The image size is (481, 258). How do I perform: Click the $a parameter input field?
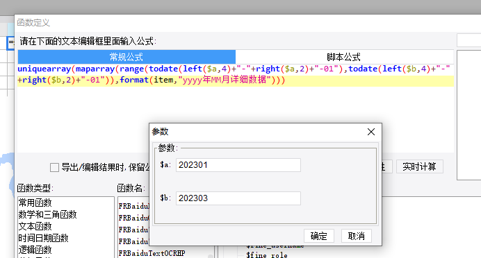point(238,165)
